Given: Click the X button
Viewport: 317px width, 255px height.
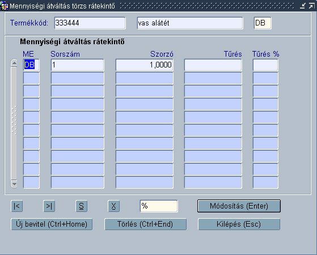Looking at the screenshot, I should point(114,206).
